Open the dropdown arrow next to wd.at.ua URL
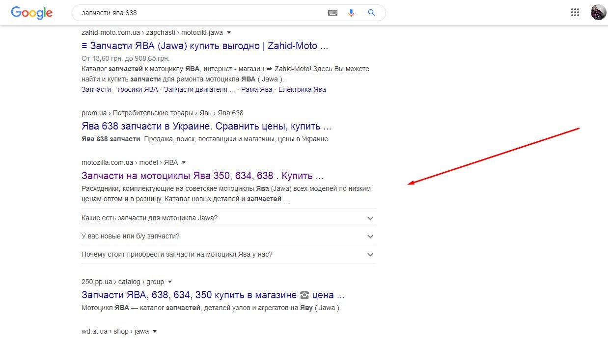Viewport: 608px width, 340px height. coord(155,332)
